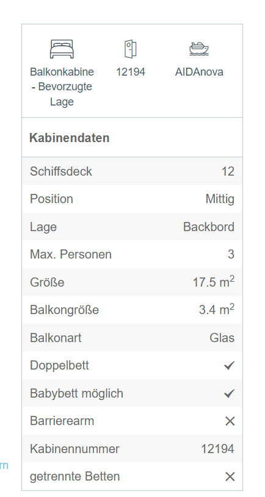Click the ship icon above AIDAnova
Viewport: 265px width, 497px height.
click(x=199, y=49)
